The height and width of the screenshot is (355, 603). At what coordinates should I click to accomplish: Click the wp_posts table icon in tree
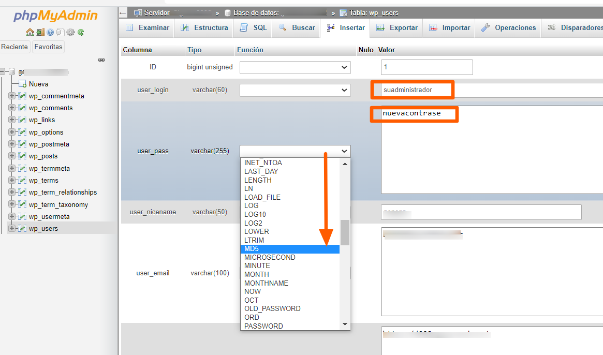22,156
